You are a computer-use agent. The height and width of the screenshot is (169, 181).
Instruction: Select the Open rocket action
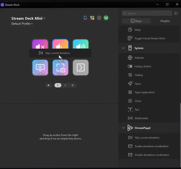(x=149, y=84)
